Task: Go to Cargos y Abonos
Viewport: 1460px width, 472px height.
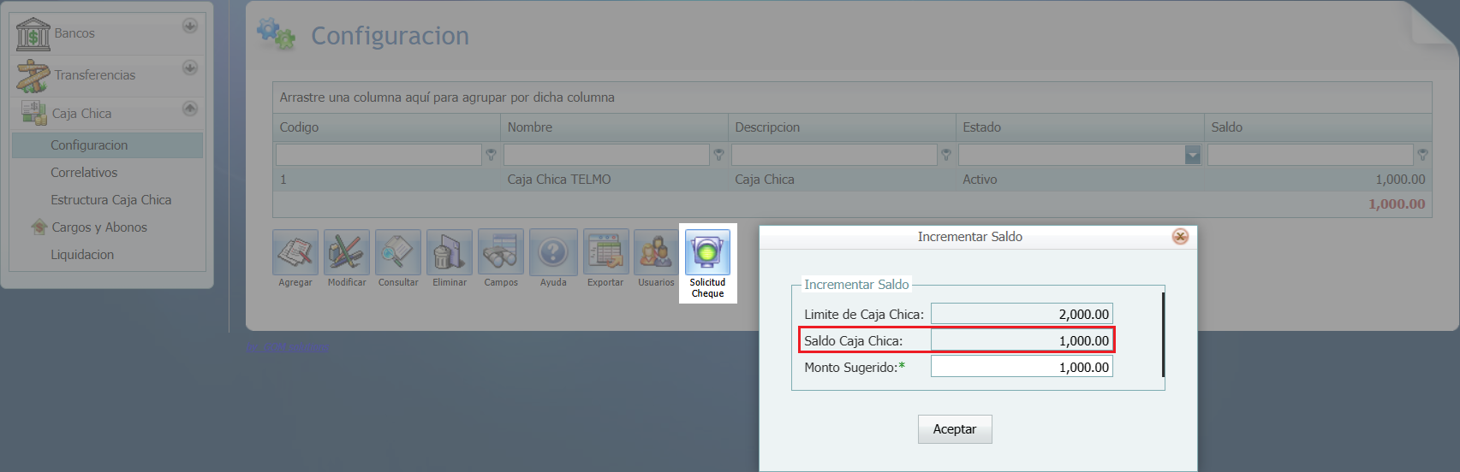Action: 99,227
